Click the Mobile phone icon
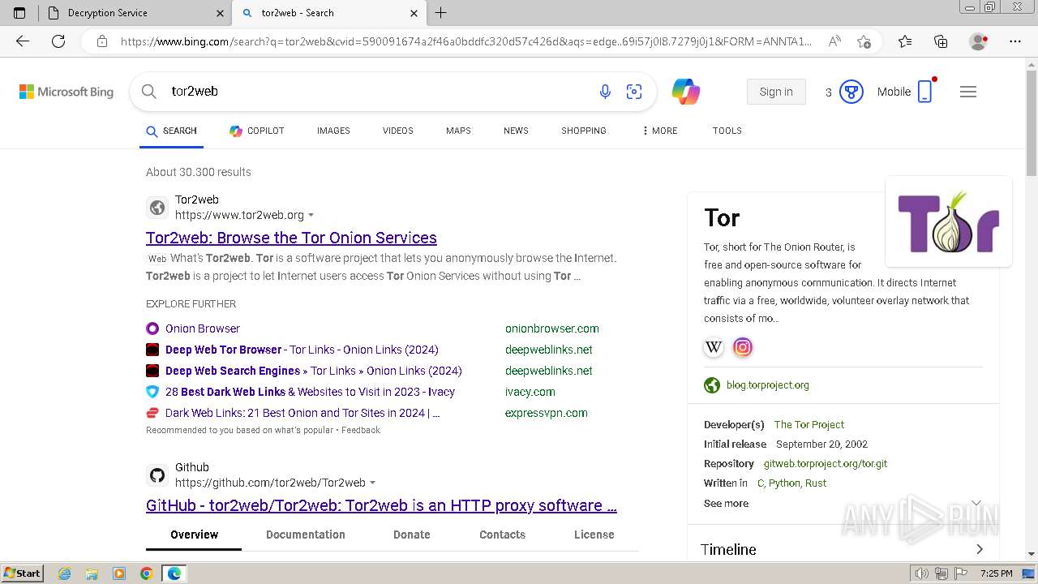This screenshot has height=584, width=1038. tap(925, 92)
